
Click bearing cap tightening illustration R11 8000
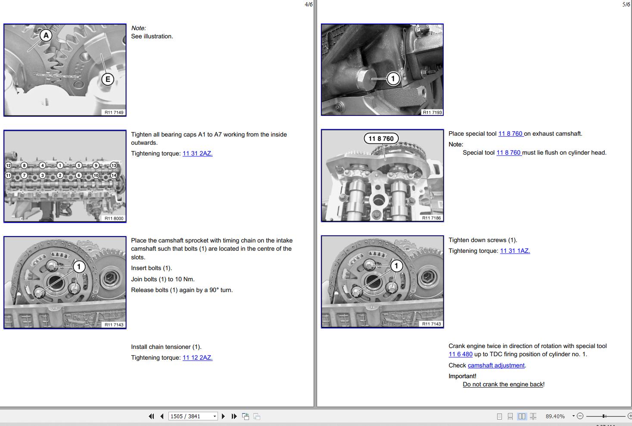(65, 176)
